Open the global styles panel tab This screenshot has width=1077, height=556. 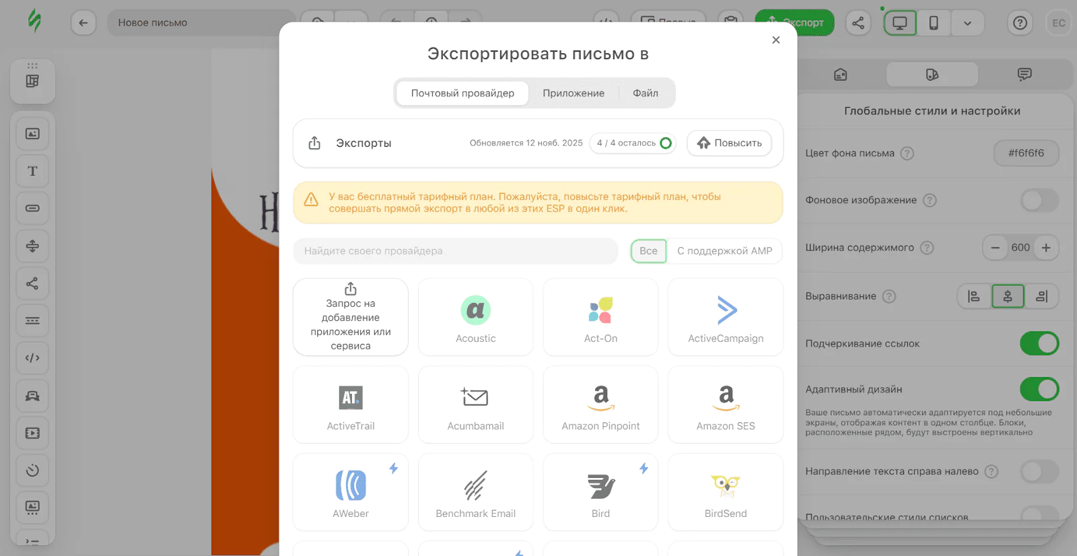point(932,74)
